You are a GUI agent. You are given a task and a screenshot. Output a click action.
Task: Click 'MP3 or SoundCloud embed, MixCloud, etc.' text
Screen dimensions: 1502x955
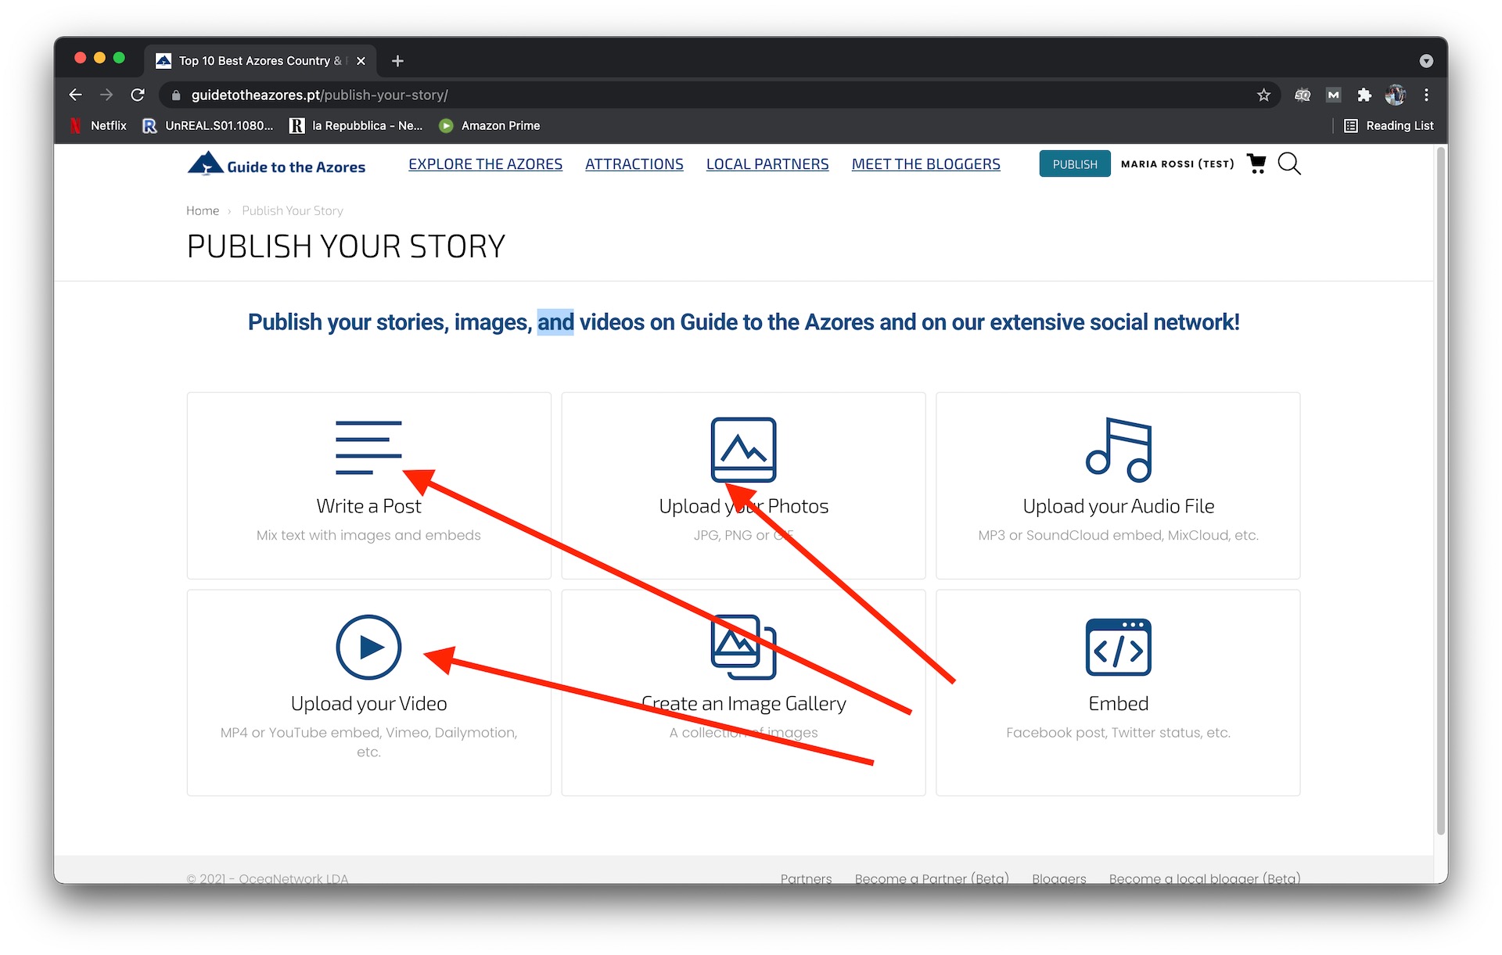point(1118,535)
